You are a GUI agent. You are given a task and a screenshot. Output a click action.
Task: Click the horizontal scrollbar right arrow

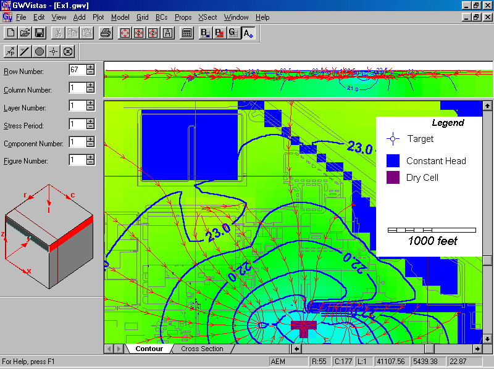tap(477, 349)
